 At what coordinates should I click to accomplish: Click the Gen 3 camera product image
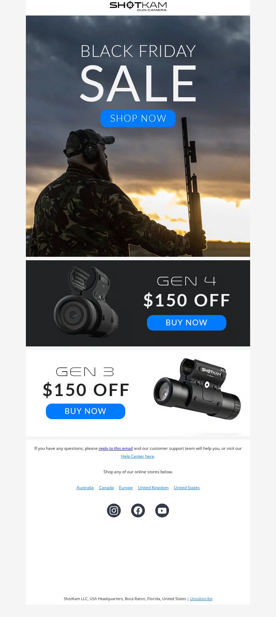(197, 389)
